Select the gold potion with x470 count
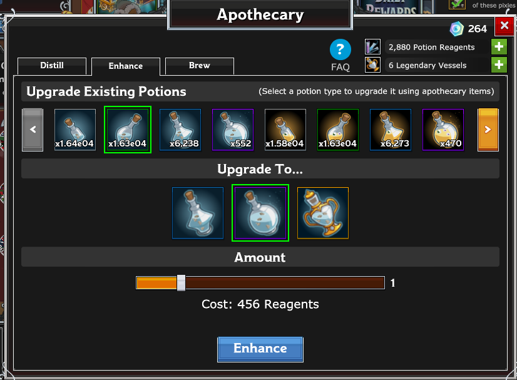This screenshot has width=517, height=380. click(443, 130)
